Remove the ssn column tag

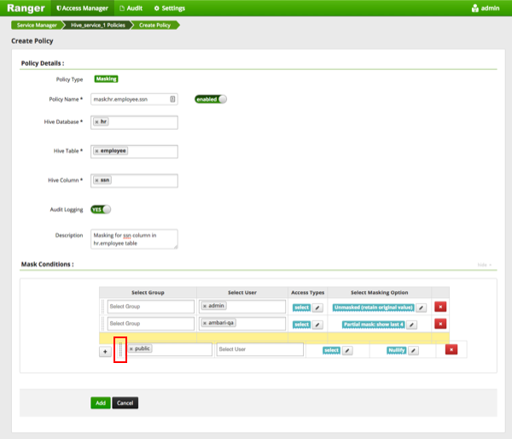(x=96, y=180)
